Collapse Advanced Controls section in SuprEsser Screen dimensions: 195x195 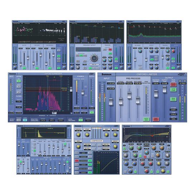click(47, 115)
